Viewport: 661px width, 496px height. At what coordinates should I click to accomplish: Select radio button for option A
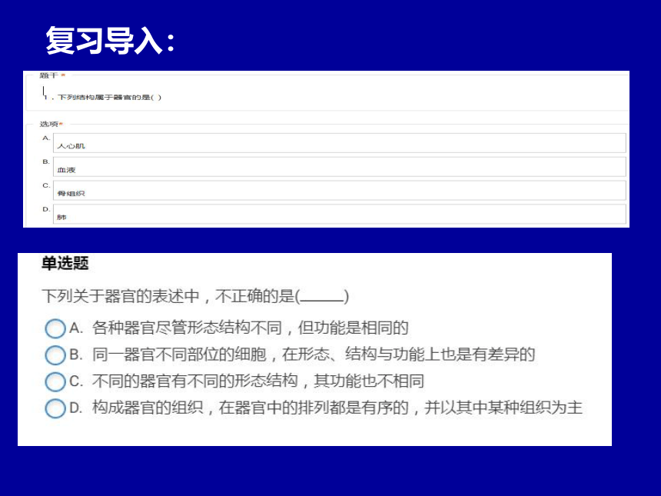55,328
